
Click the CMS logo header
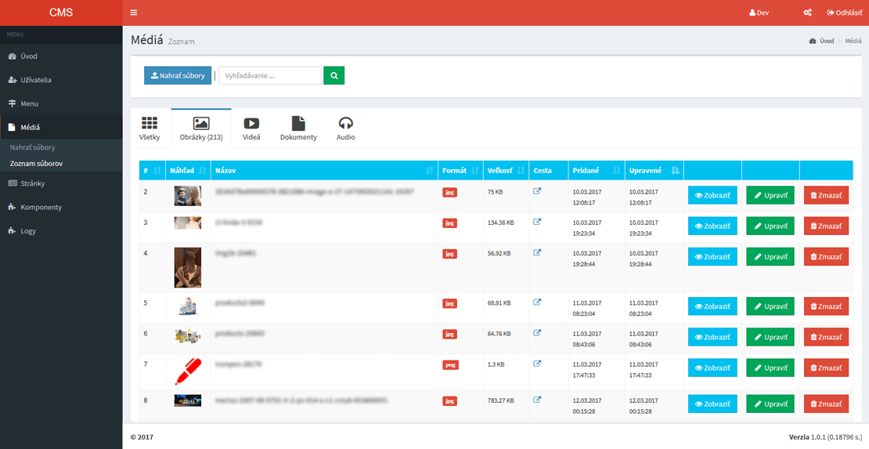tap(61, 13)
